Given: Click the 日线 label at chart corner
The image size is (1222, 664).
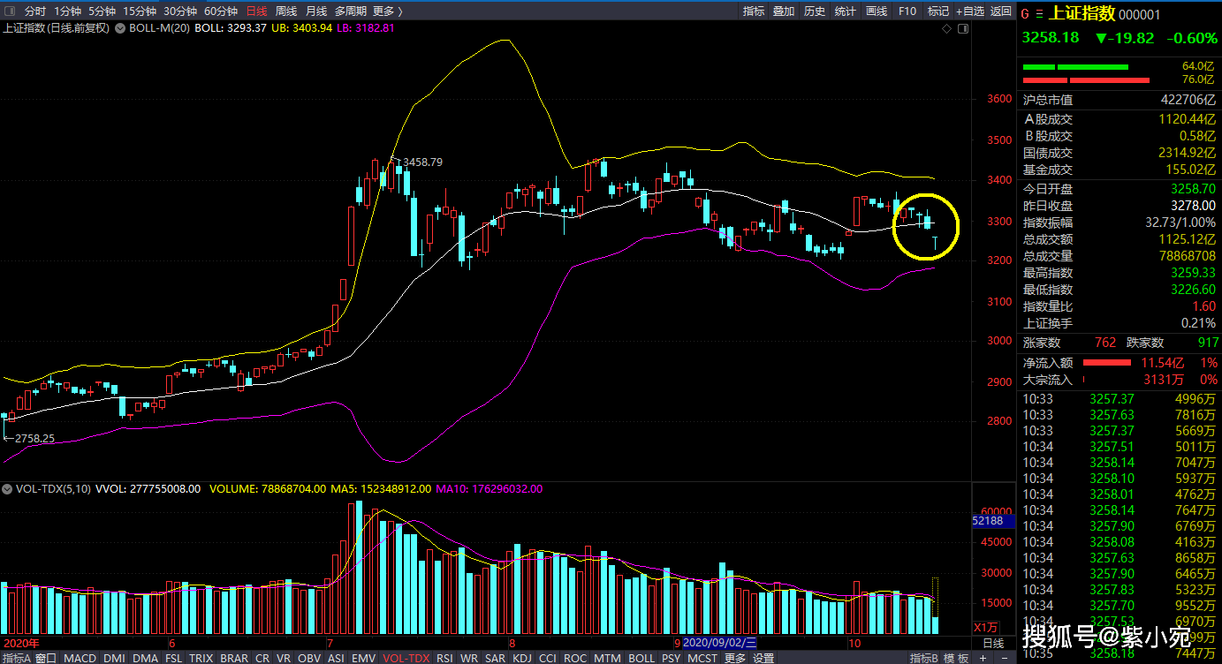Looking at the screenshot, I should click(x=993, y=644).
